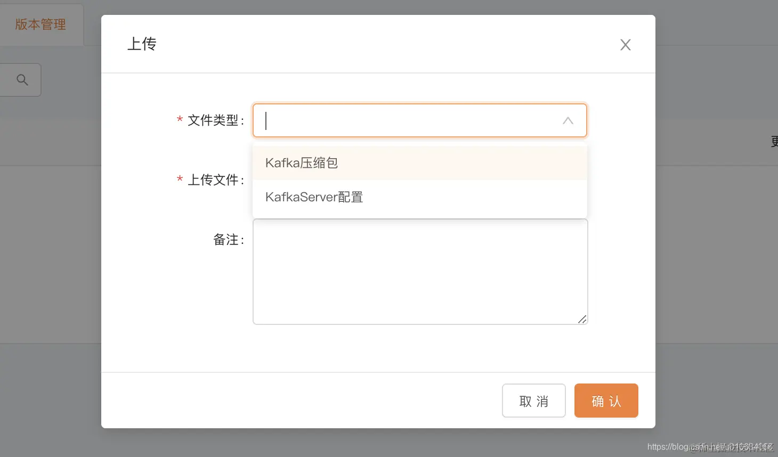Click the 上传 dialog title
This screenshot has width=778, height=457.
click(x=142, y=44)
